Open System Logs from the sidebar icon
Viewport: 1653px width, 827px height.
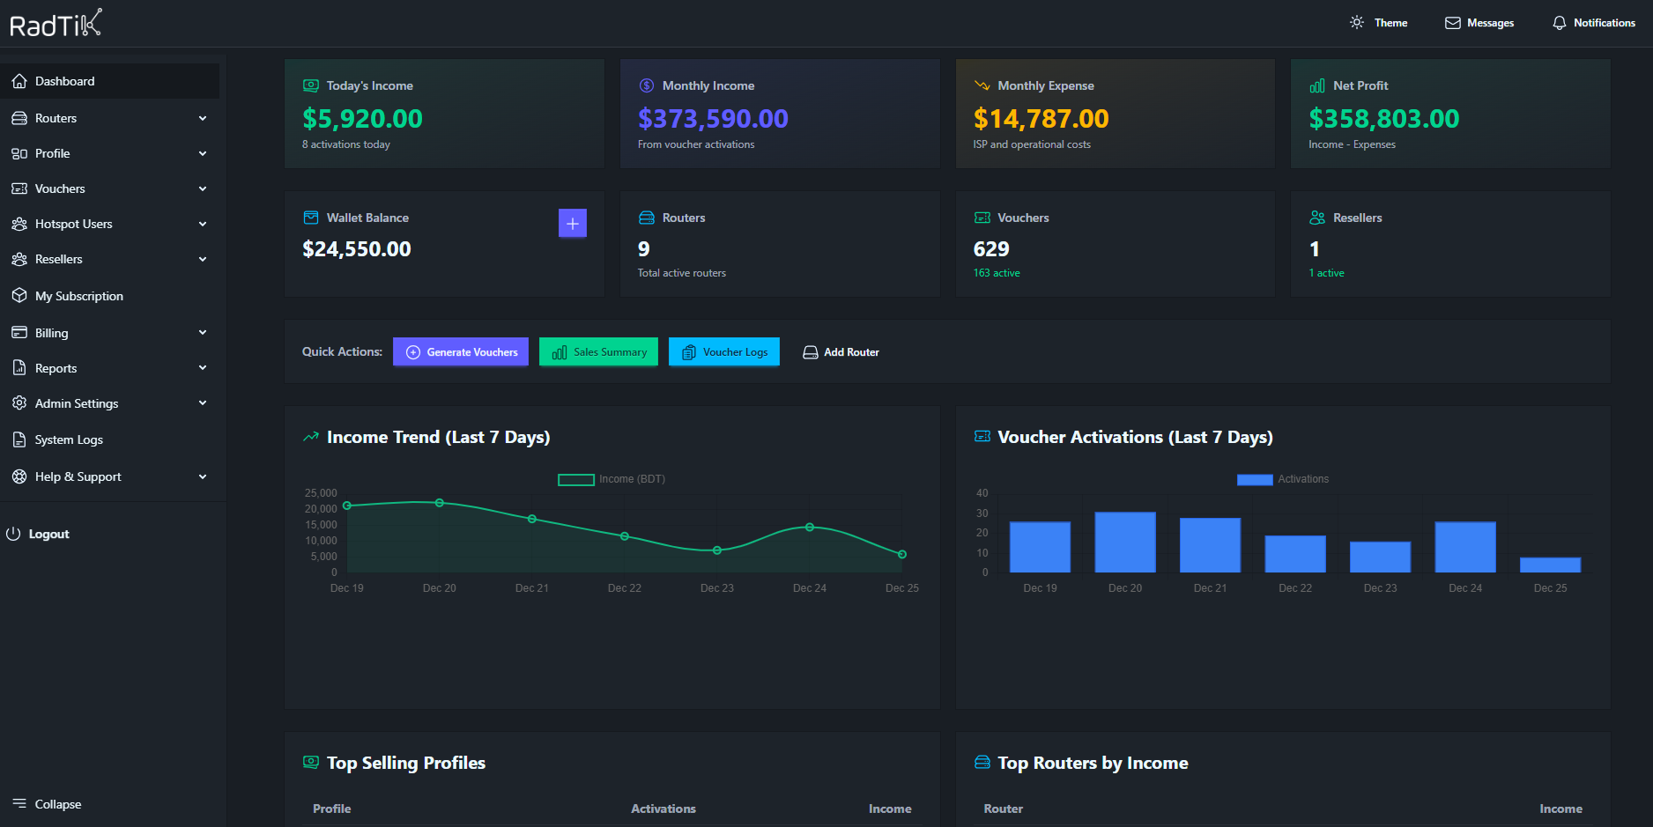coord(19,439)
